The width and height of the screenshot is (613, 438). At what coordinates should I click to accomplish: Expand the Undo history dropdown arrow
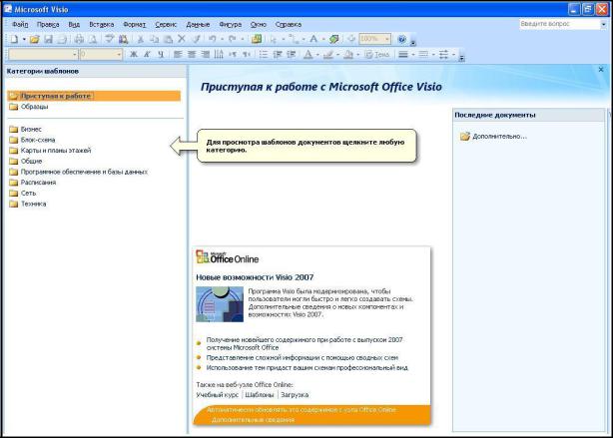(223, 39)
